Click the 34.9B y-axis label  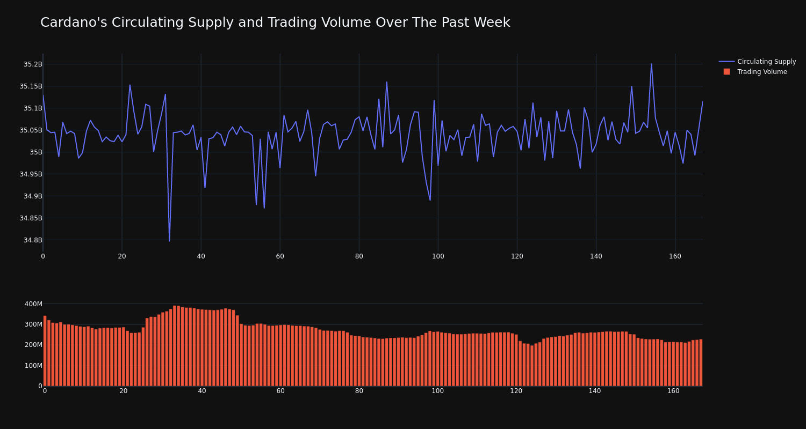click(x=33, y=196)
